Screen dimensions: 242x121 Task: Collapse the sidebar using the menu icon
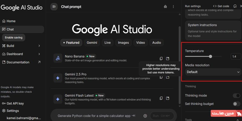[54, 7]
